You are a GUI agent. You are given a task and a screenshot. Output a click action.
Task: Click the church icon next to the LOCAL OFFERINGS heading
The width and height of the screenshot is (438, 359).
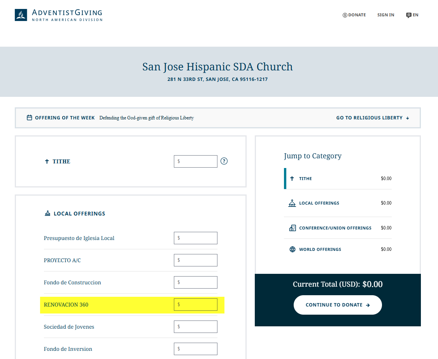click(48, 214)
